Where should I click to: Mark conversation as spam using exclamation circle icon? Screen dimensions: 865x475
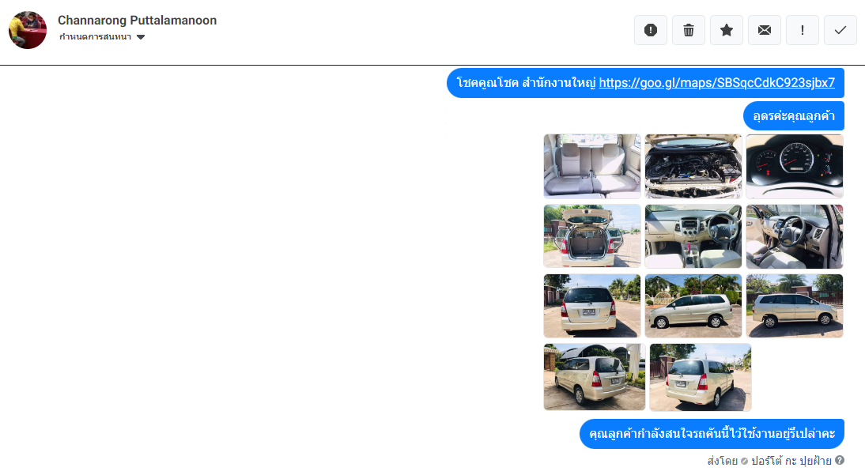click(651, 30)
